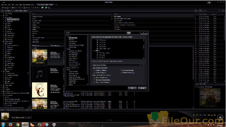Toggle the WAV (.wav) extension checkbox
The image size is (226, 127).
point(97,47)
